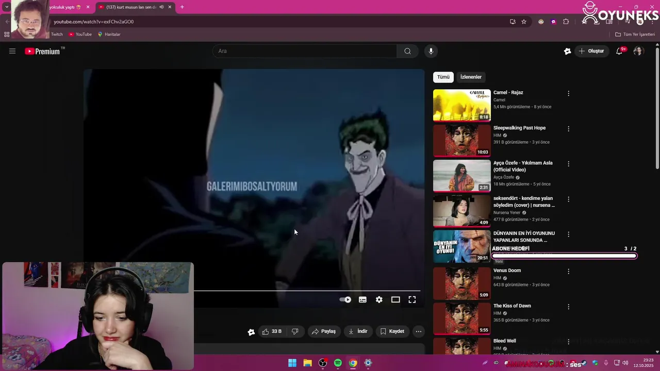Viewport: 660px width, 371px height.
Task: Like the video with 33 B likes
Action: (272, 331)
